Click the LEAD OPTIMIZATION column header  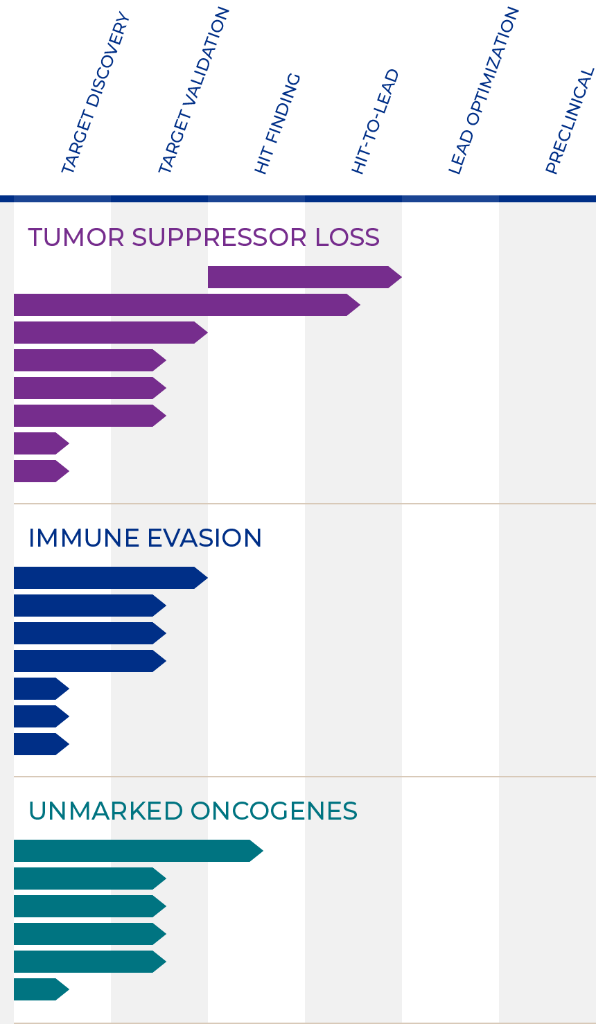[483, 90]
